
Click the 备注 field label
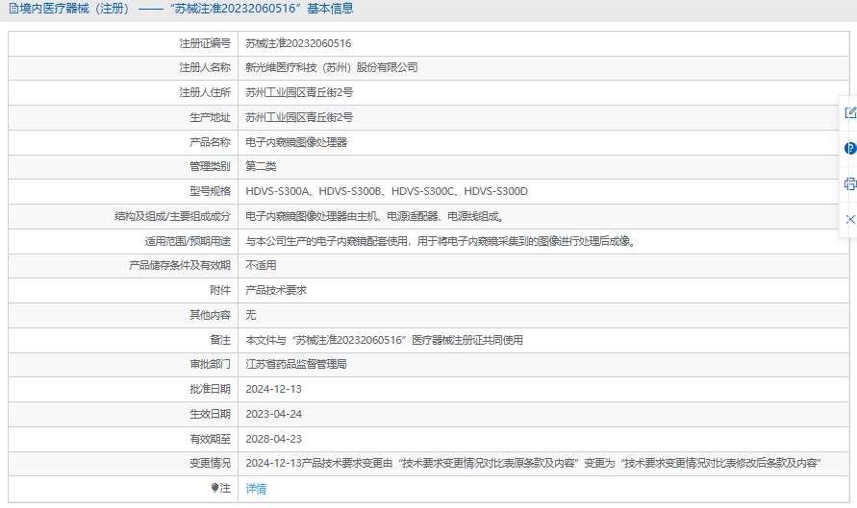tap(220, 340)
